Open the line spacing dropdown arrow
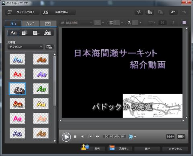Screen dimensions: 193x156 pos(122,23)
